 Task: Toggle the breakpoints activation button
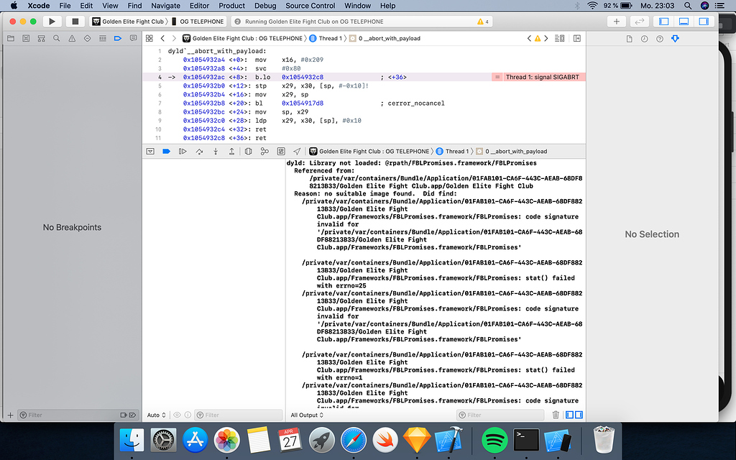pyautogui.click(x=166, y=152)
